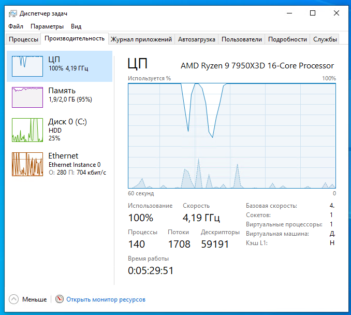Click the Меньше button label
This screenshot has height=315, width=351.
[35, 299]
